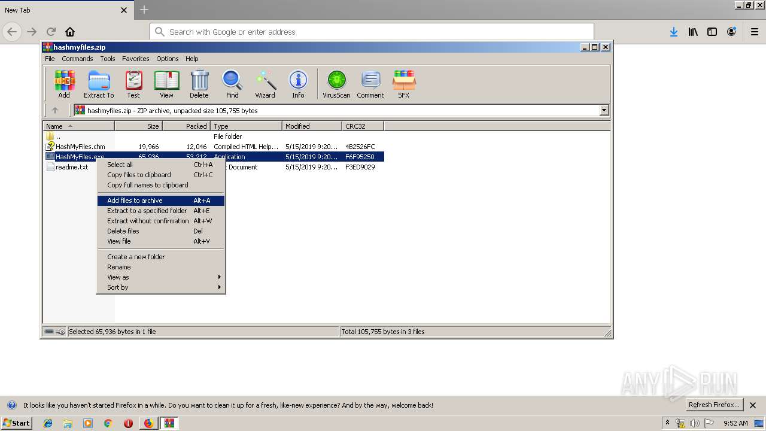Open Internet Explorer from taskbar
Viewport: 766px width, 431px height.
(48, 423)
